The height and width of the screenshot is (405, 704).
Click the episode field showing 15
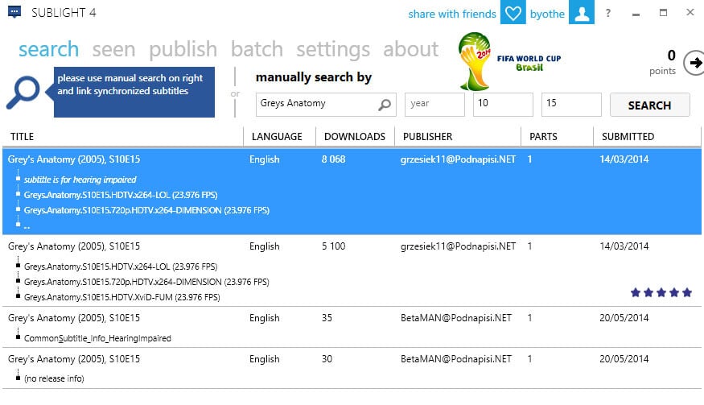click(x=571, y=105)
